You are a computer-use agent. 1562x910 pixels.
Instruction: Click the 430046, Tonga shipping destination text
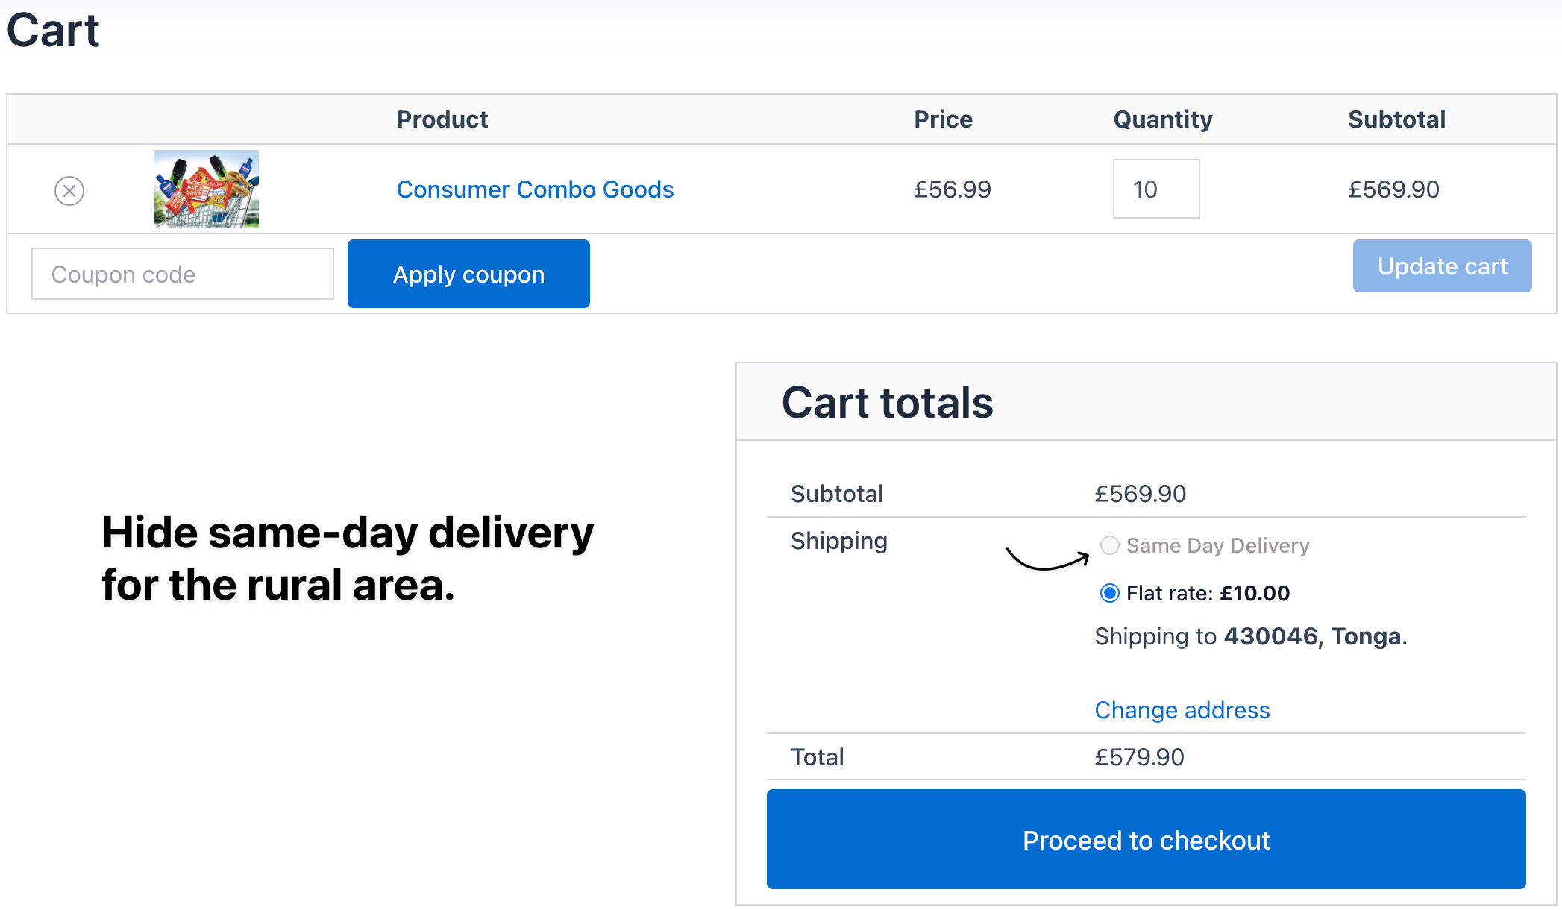click(1313, 636)
